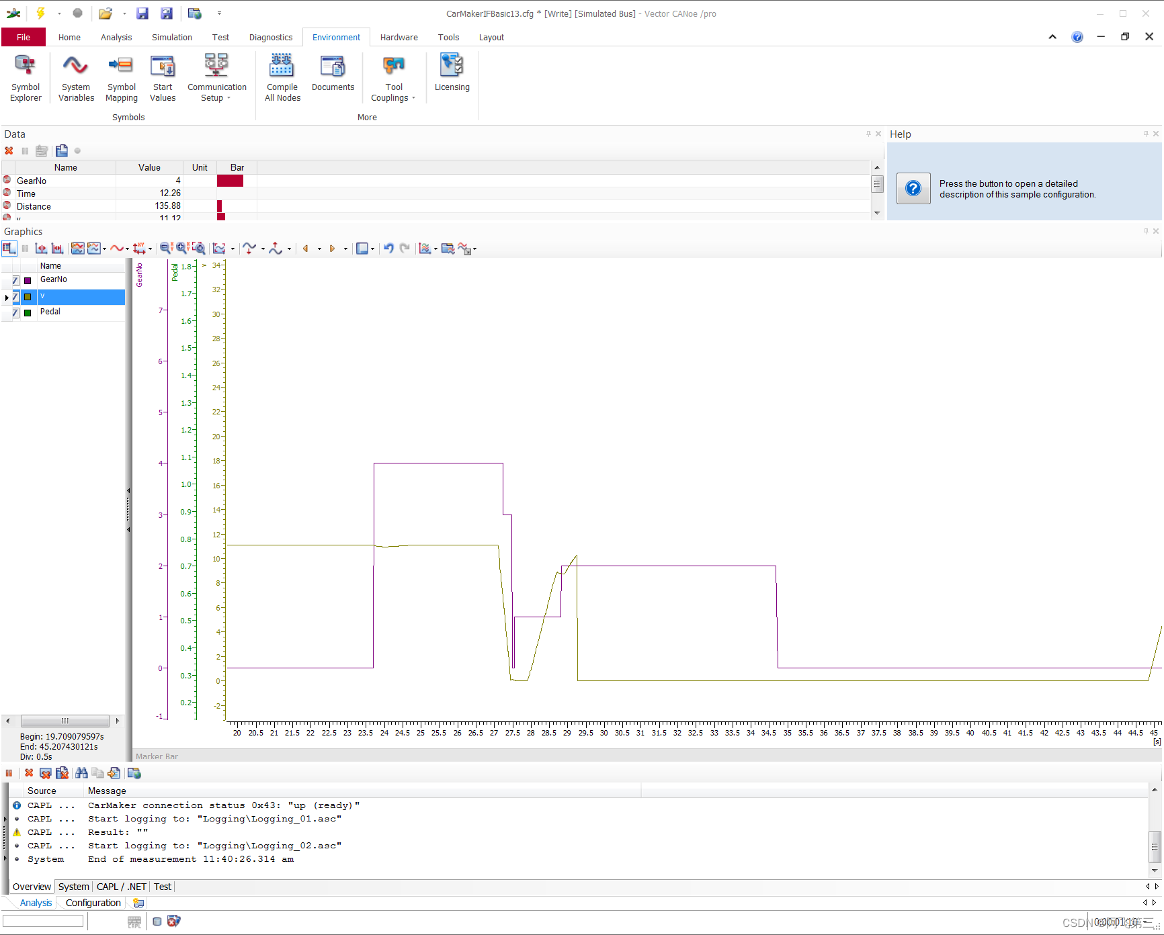Click zoom out icon in Graphics toolbar
The image size is (1164, 935).
click(x=165, y=249)
